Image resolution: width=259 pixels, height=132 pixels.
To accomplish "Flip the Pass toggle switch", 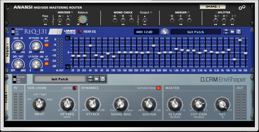I will [x=45, y=21].
